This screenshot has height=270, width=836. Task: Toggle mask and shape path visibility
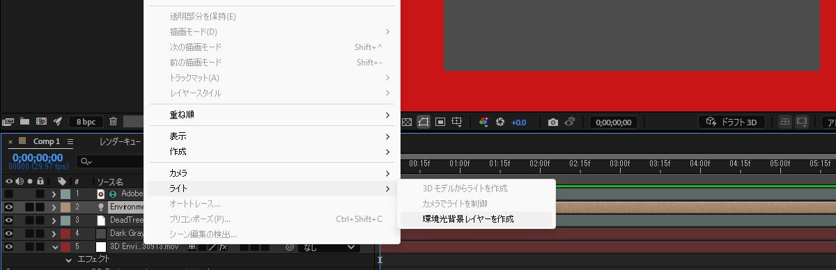coord(424,122)
